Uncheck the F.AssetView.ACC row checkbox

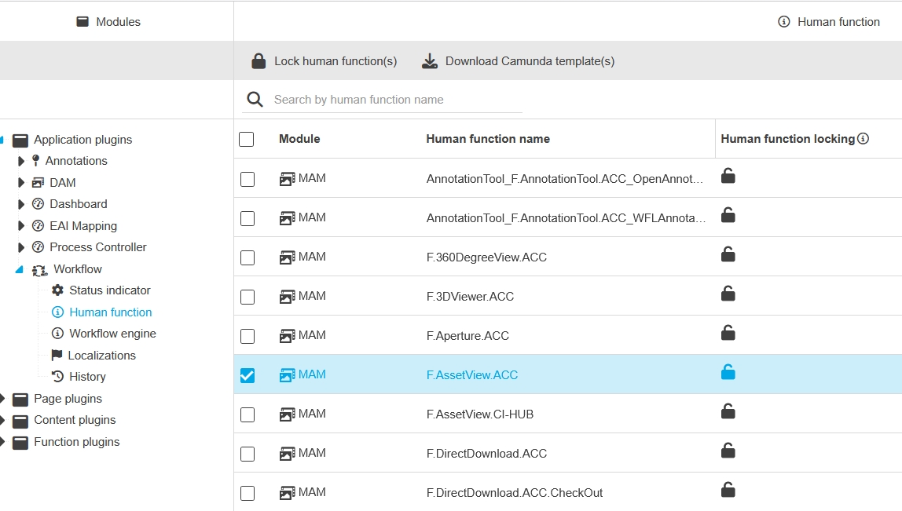(247, 375)
